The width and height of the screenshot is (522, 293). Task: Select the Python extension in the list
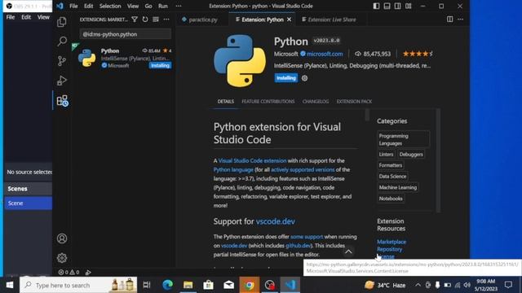coord(124,58)
